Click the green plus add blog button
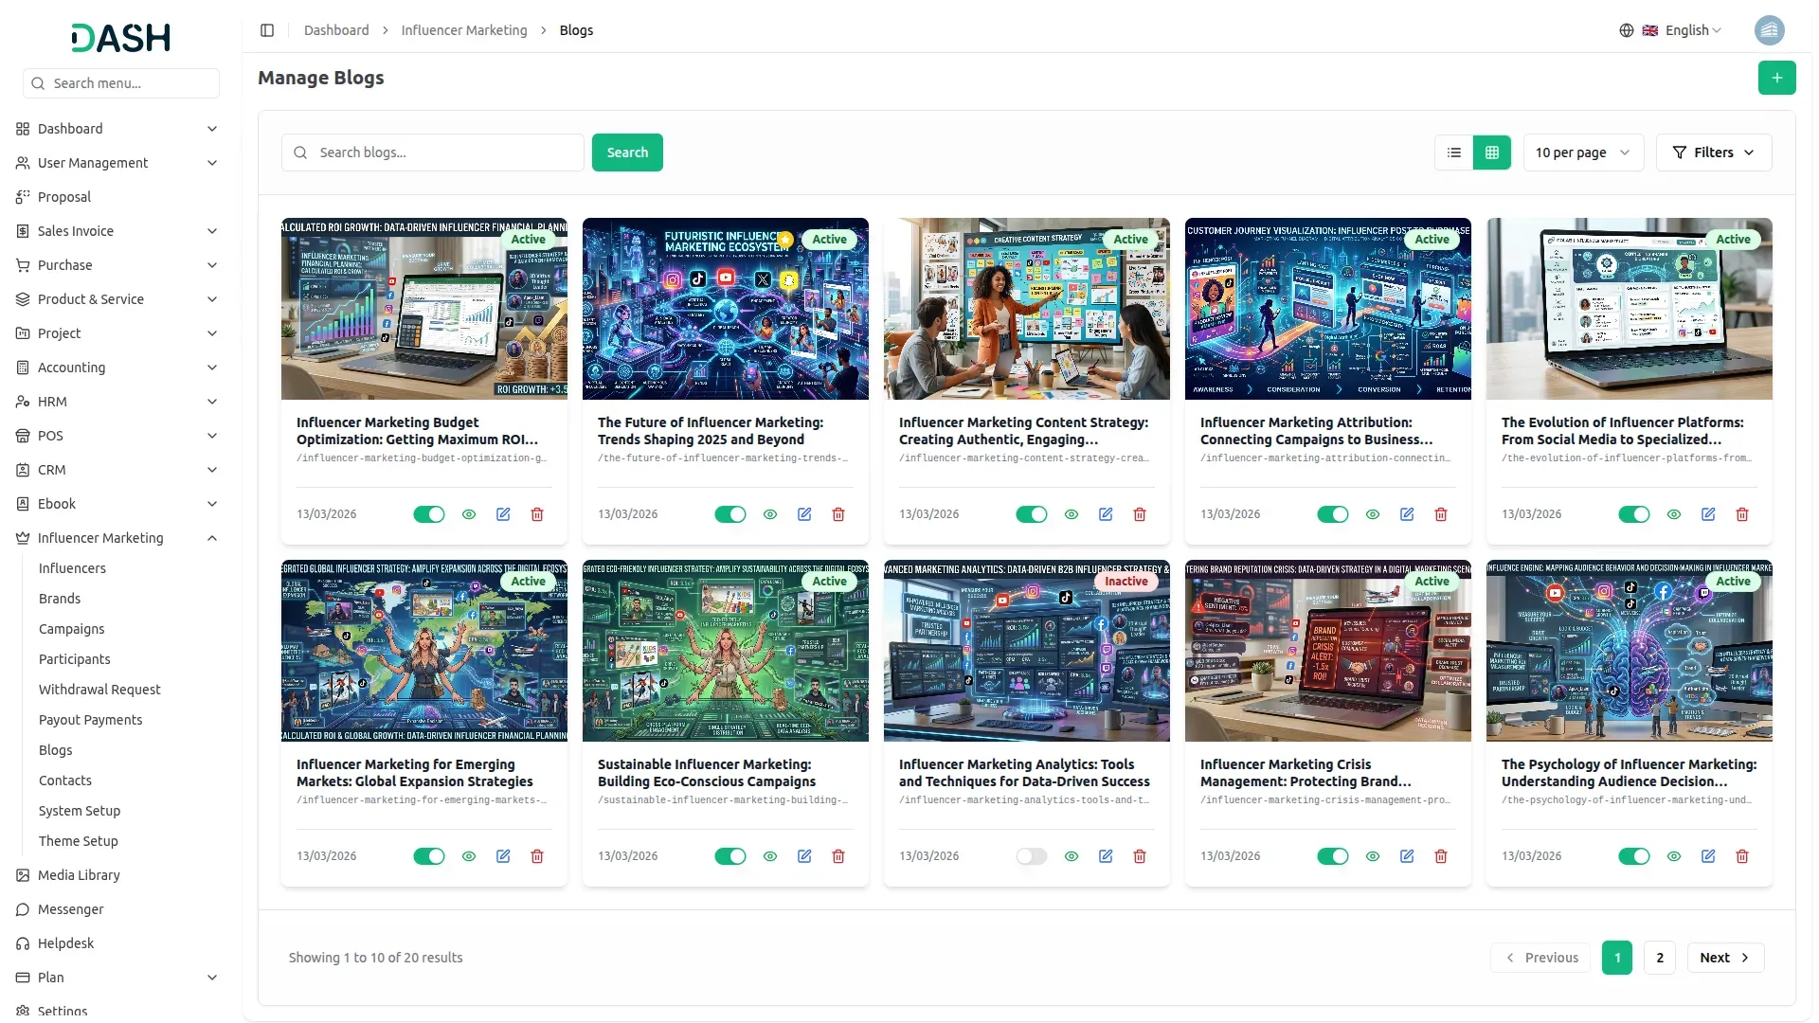 coord(1776,78)
